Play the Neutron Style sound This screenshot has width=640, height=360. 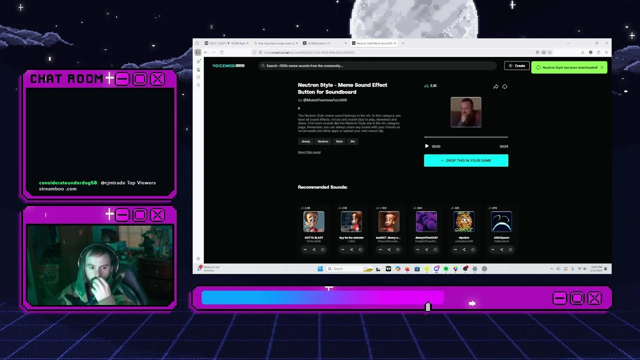tap(426, 146)
